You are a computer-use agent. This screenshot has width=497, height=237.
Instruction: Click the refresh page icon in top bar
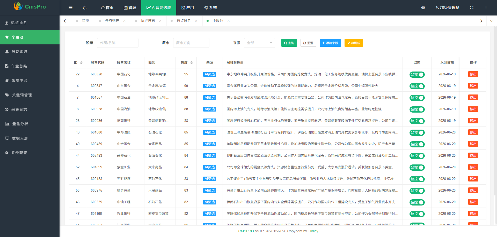[85, 8]
